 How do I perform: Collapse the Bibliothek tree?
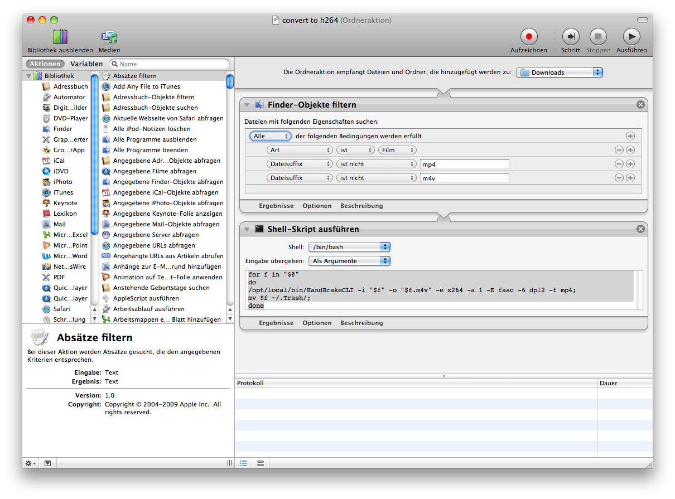[x=29, y=76]
